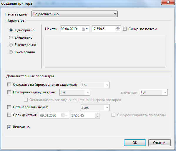
Task: Check Отложить на (произвольная задержка)
Action: coord(9,85)
